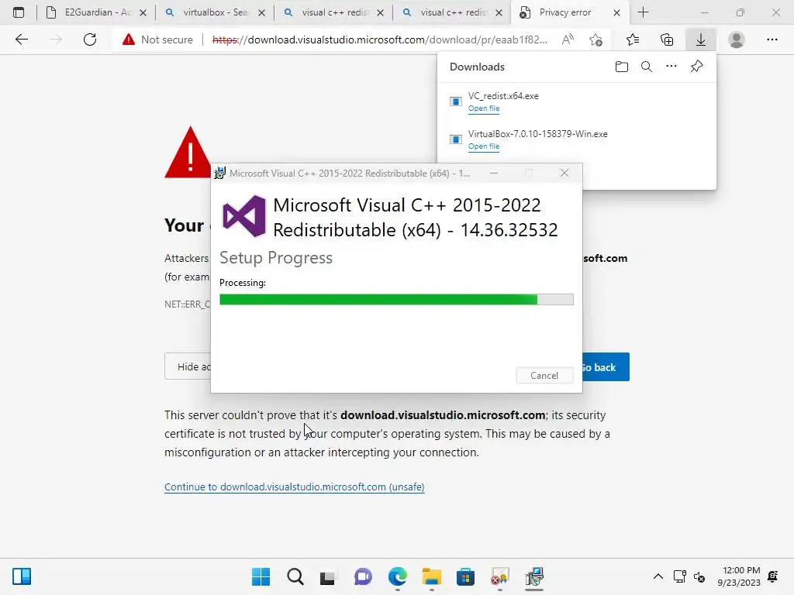
Task: Open Task View on the taskbar
Action: click(x=328, y=576)
